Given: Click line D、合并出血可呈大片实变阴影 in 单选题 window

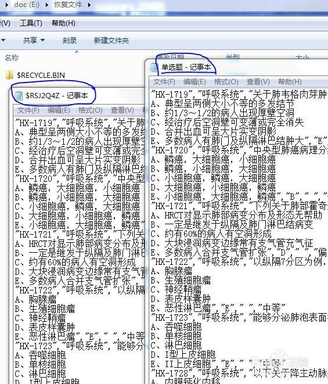Looking at the screenshot, I should pyautogui.click(x=213, y=131).
